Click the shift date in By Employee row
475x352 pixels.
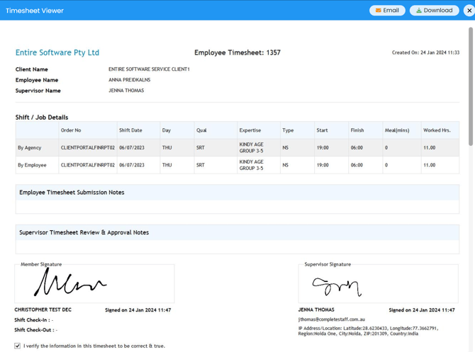[132, 165]
